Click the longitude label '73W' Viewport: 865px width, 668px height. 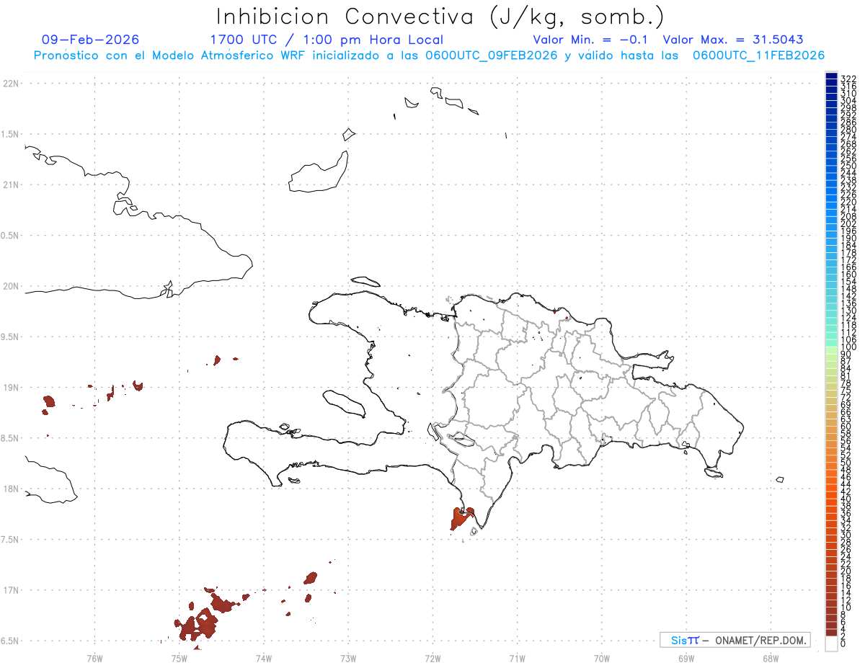(x=348, y=657)
